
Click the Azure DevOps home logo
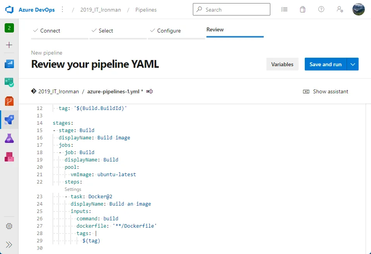click(x=9, y=9)
